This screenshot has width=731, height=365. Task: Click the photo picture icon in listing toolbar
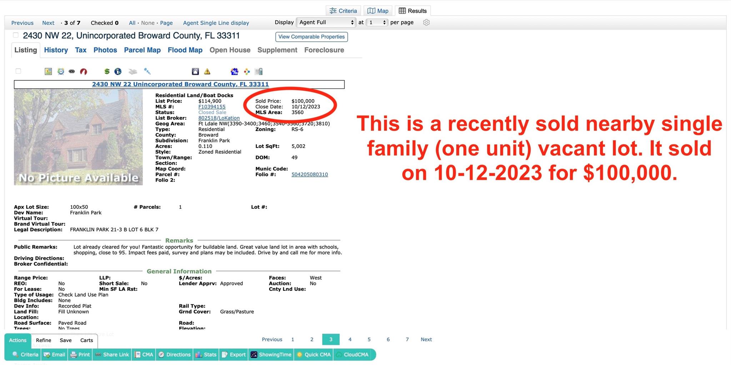point(48,71)
